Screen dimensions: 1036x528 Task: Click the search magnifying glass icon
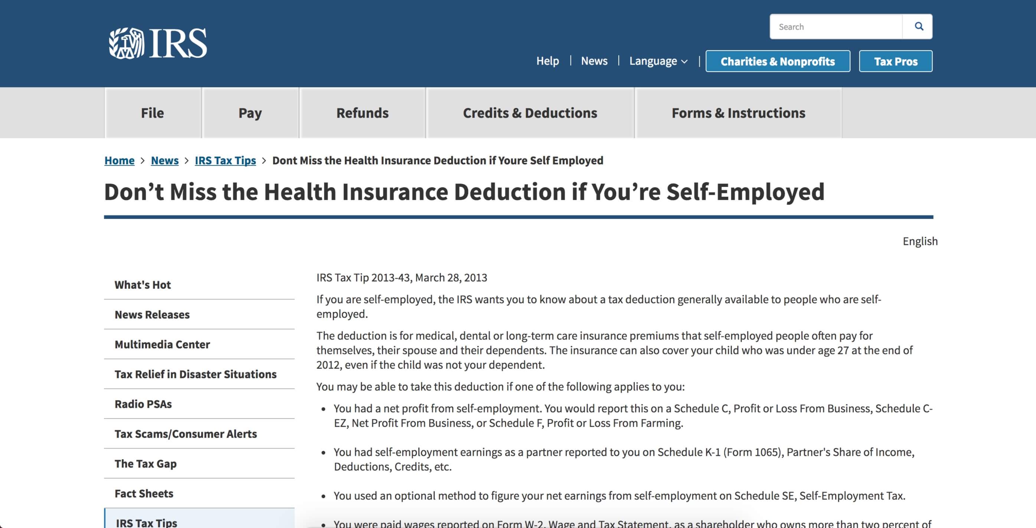tap(919, 26)
